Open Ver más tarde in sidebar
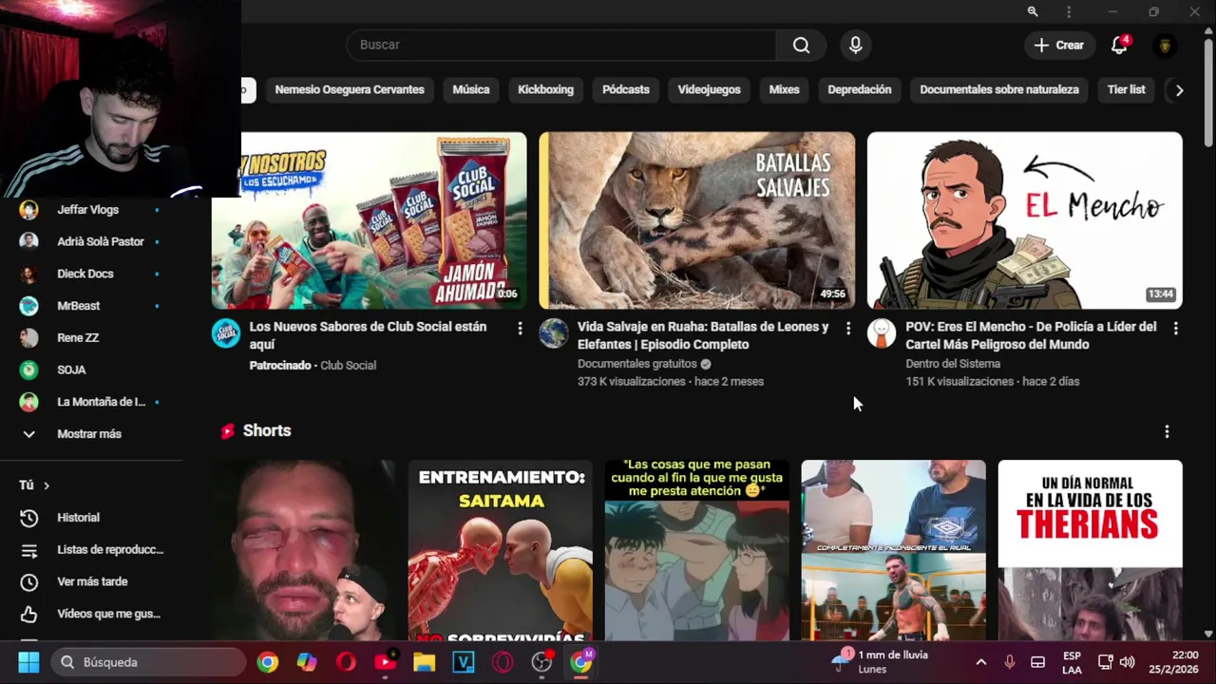The width and height of the screenshot is (1216, 684). 91,581
